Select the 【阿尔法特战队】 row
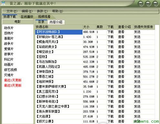The width and height of the screenshot is (160, 124). click(x=59, y=32)
